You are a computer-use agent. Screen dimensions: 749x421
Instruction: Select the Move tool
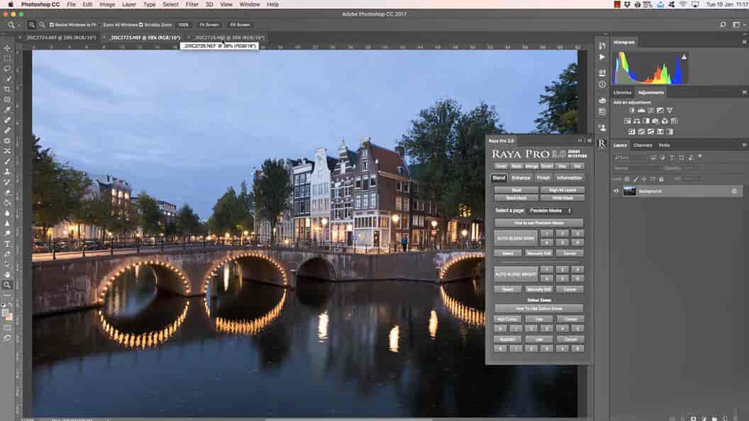pyautogui.click(x=7, y=48)
